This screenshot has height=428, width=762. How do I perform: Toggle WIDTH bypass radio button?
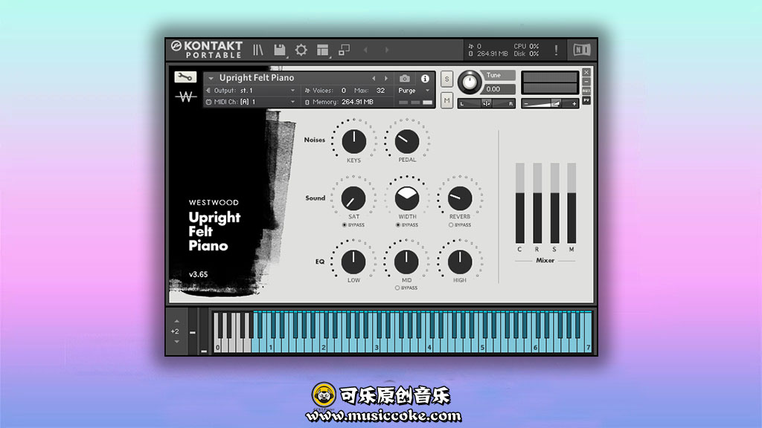point(398,225)
